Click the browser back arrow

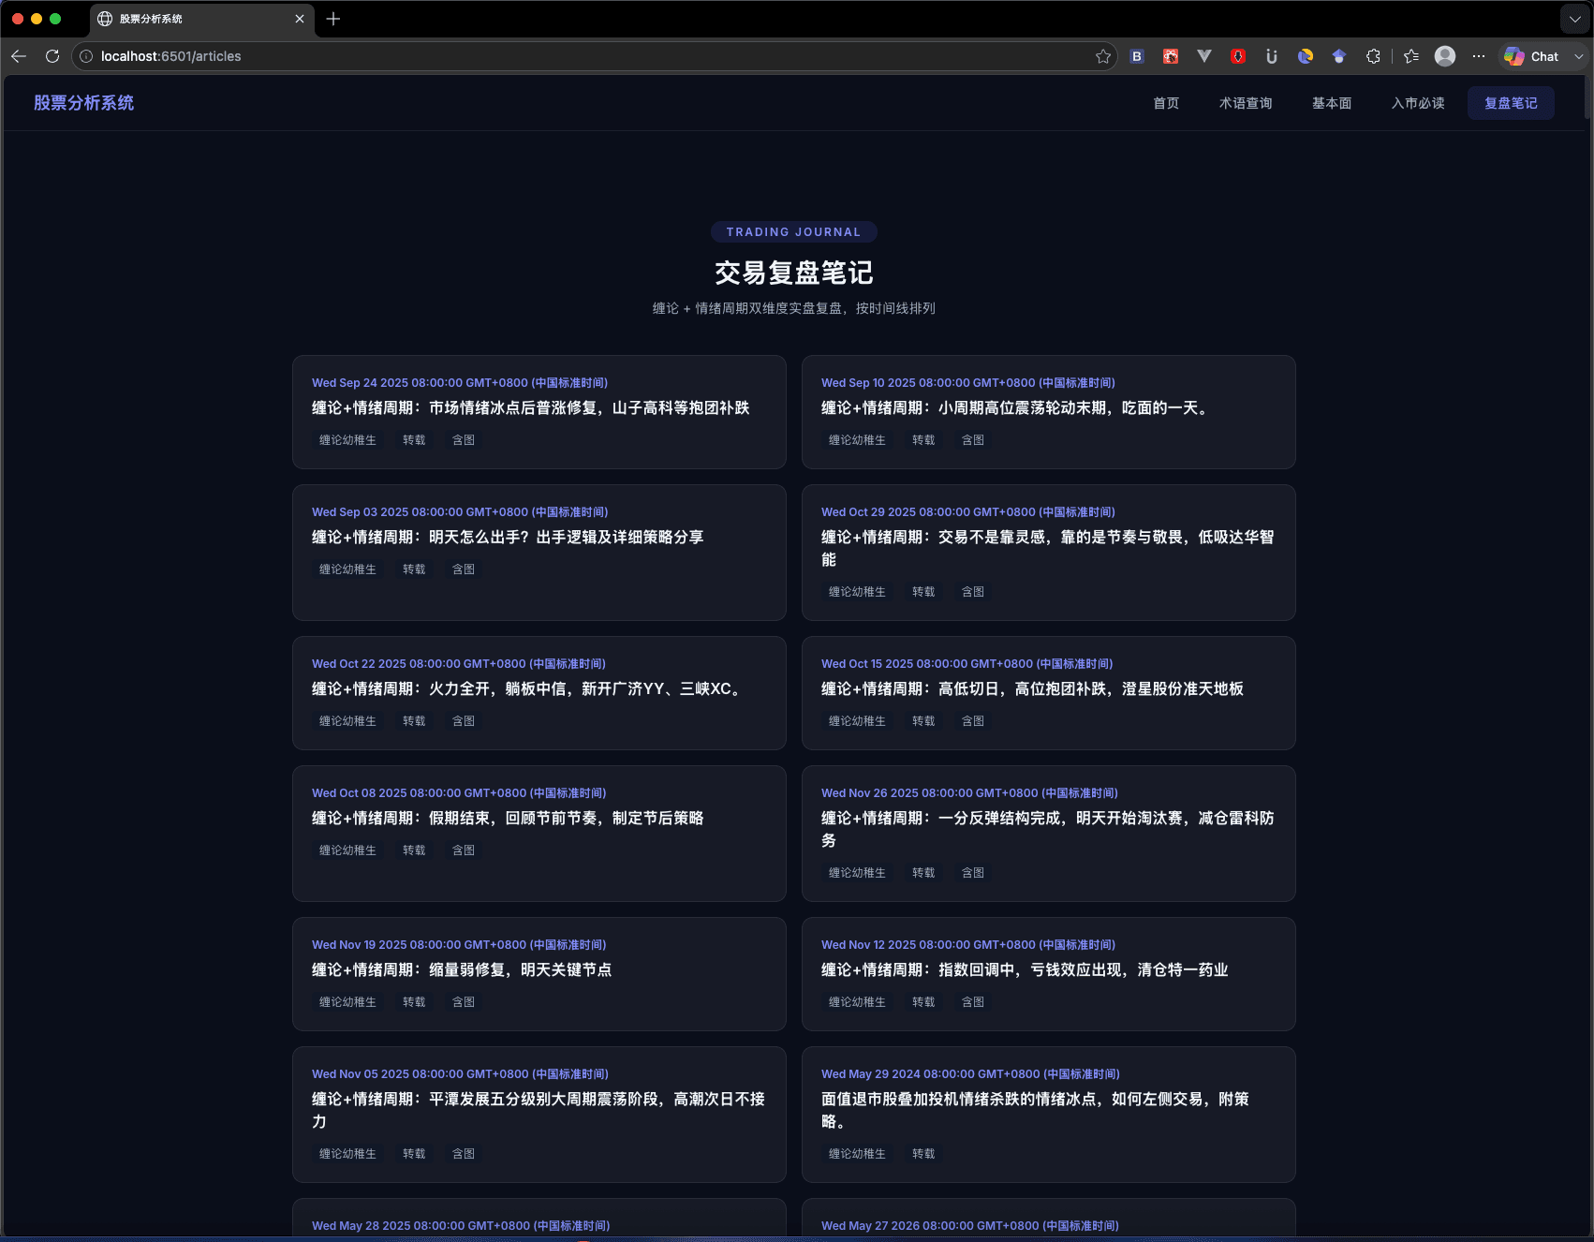click(19, 56)
